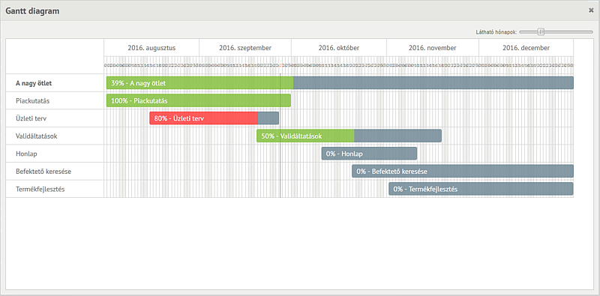Click the Befektető keresése row label
This screenshot has height=296, width=600.
[43, 172]
